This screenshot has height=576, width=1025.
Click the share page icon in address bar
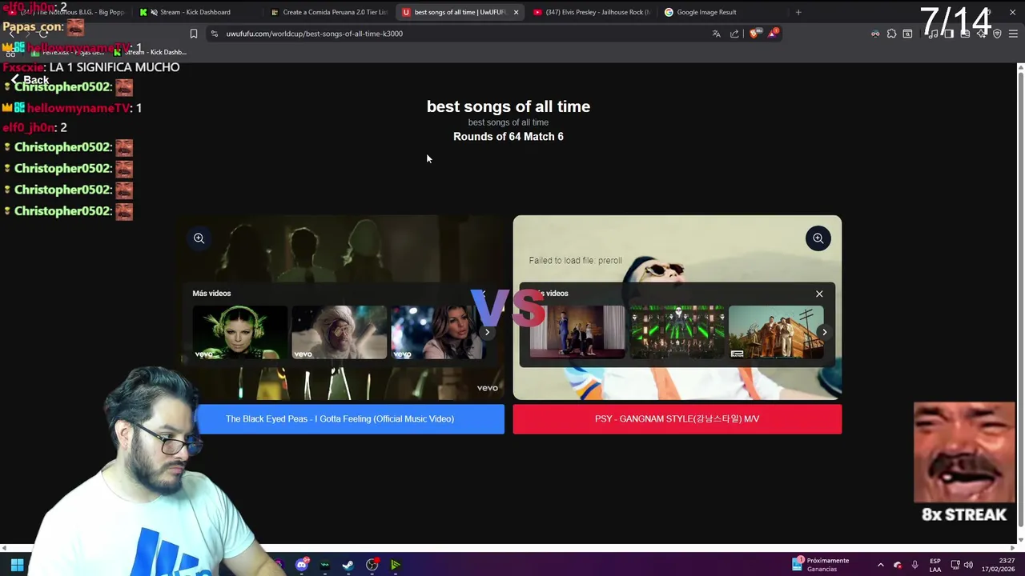click(x=734, y=34)
